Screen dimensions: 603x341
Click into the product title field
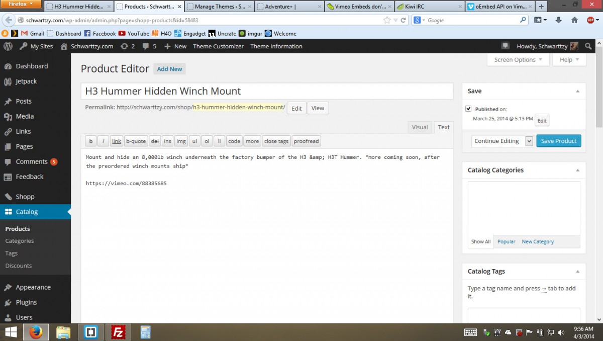click(267, 91)
